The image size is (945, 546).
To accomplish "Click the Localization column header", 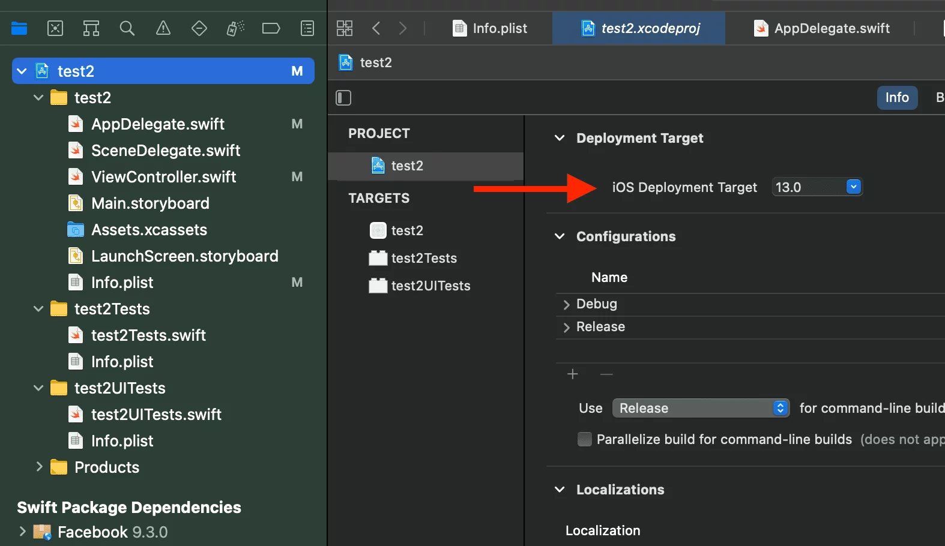I will 603,530.
